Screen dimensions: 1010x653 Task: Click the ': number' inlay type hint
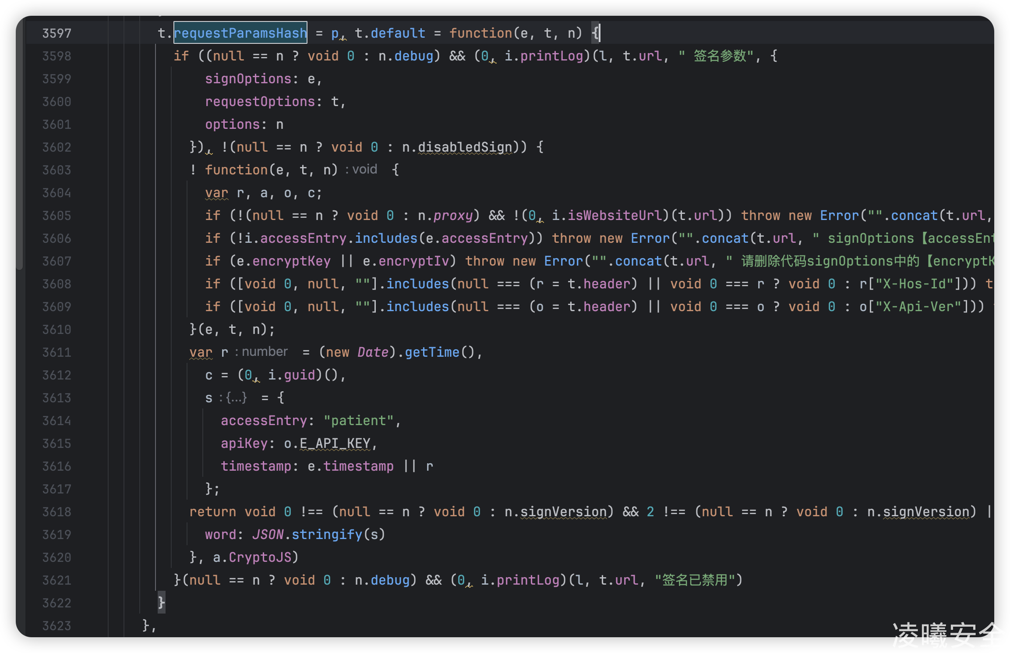pos(261,352)
